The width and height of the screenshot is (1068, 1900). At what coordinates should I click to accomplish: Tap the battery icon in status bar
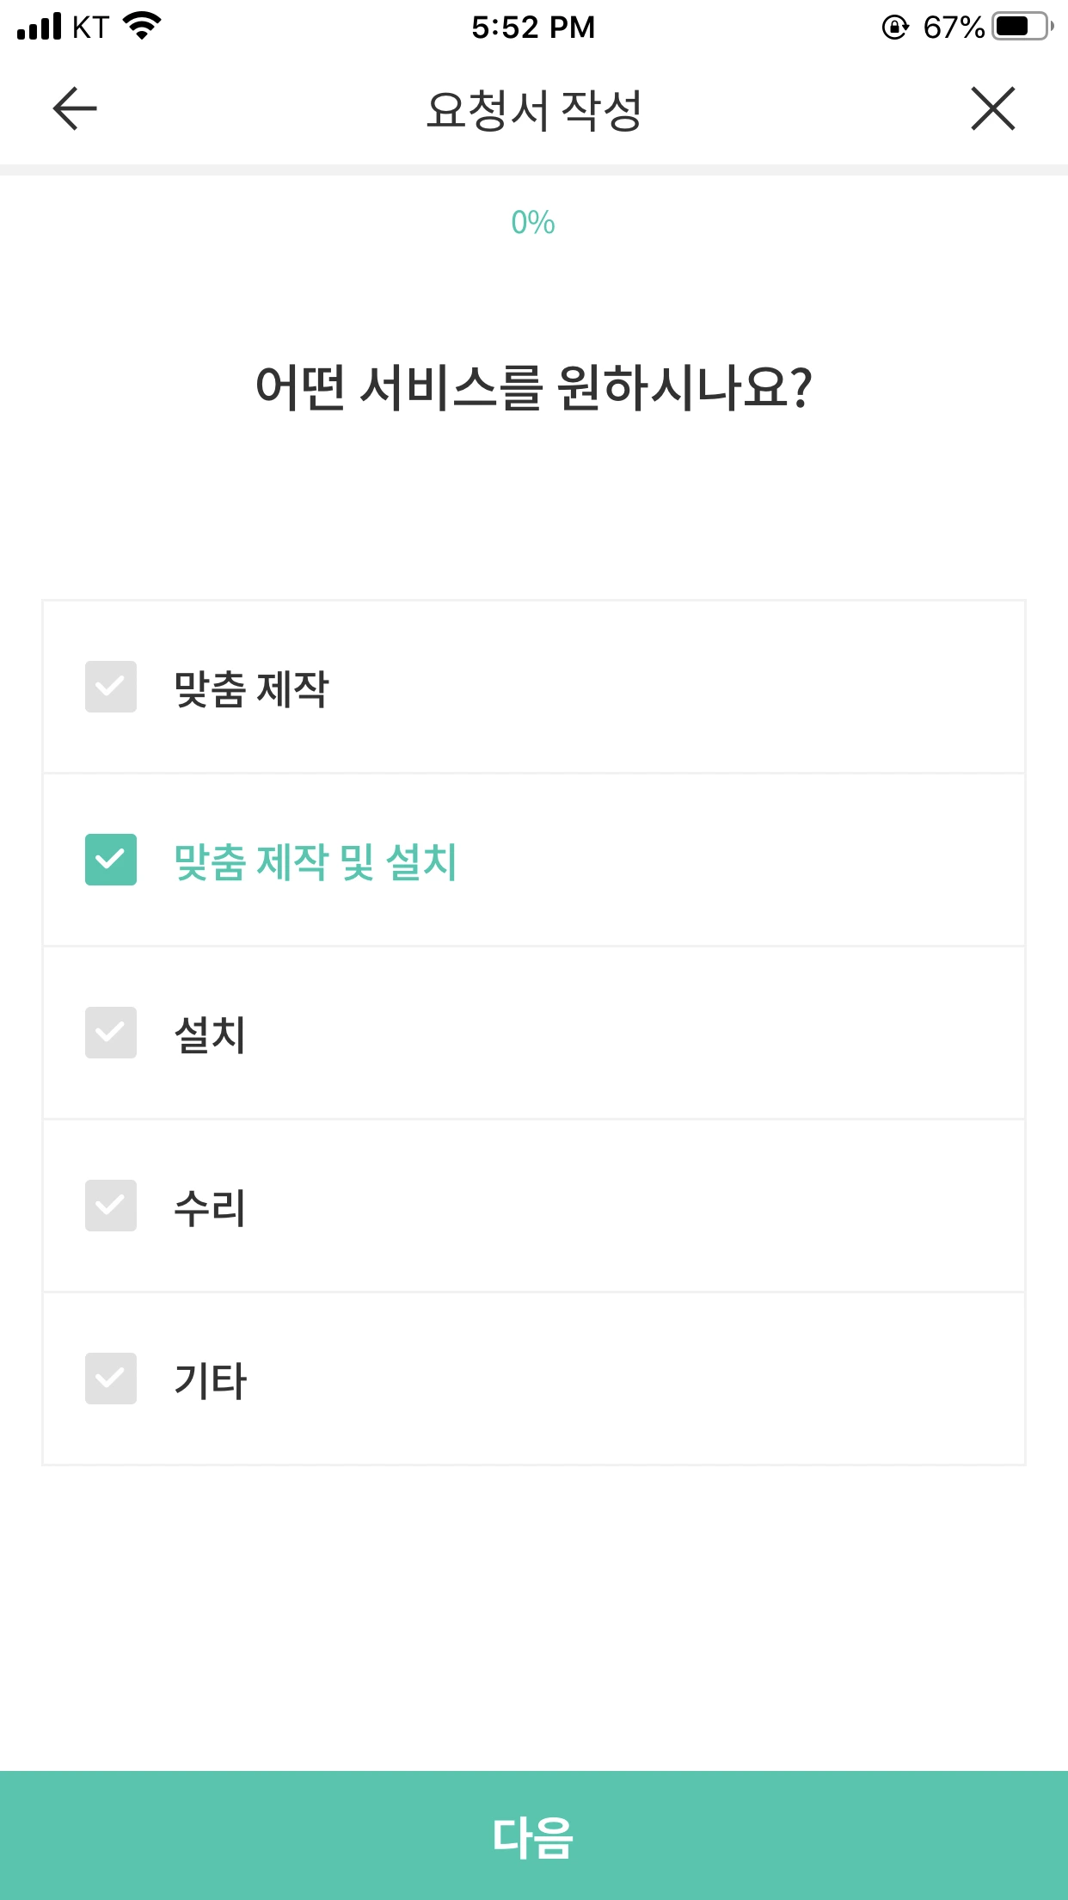coord(1023,27)
